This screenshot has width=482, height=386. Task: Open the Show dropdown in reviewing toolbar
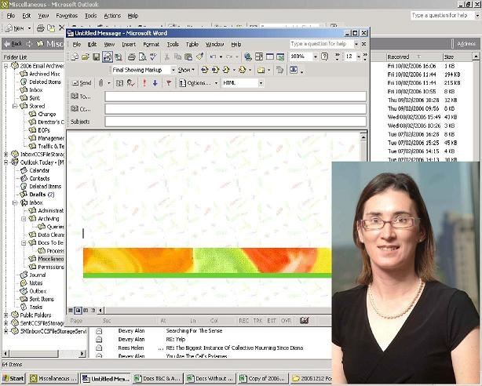pyautogui.click(x=186, y=70)
